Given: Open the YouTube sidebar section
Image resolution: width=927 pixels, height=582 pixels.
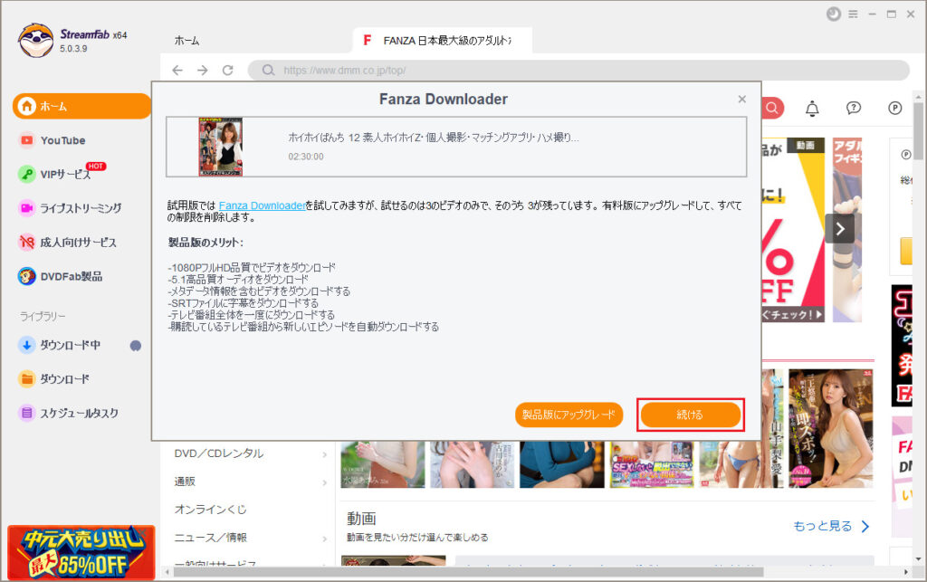Looking at the screenshot, I should [62, 140].
